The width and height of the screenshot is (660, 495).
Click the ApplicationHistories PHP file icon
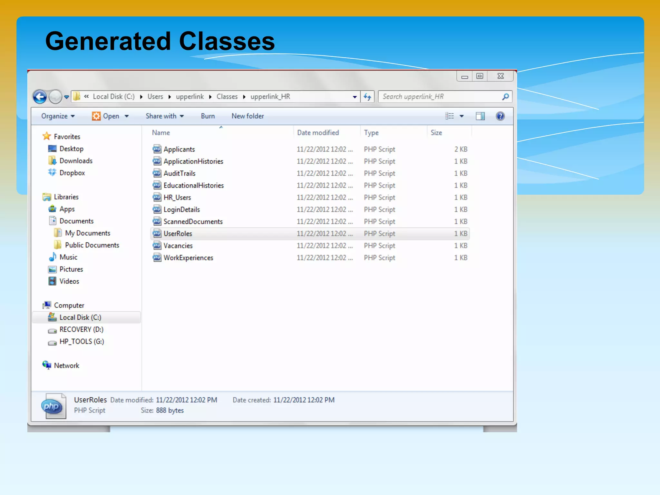[x=157, y=161]
